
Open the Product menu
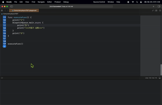[x=58, y=2]
